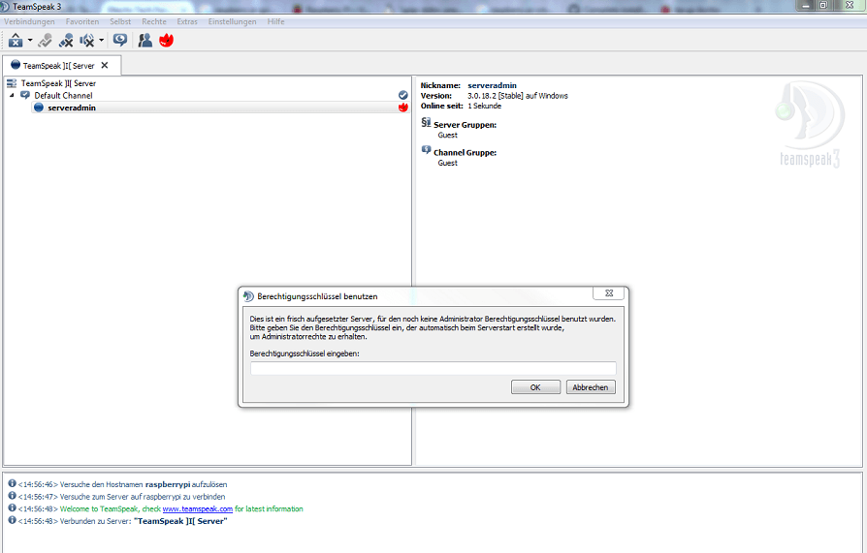Screen dimensions: 867x553
Task: Click the info icon of the 14:56:46 log line
Action: 12,483
